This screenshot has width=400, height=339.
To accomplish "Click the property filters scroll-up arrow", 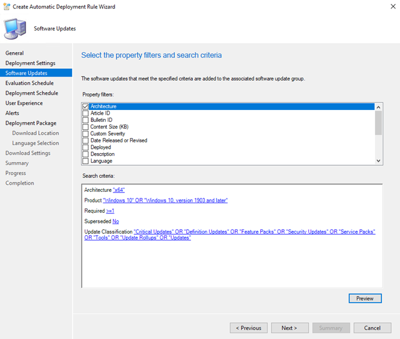I will 379,107.
